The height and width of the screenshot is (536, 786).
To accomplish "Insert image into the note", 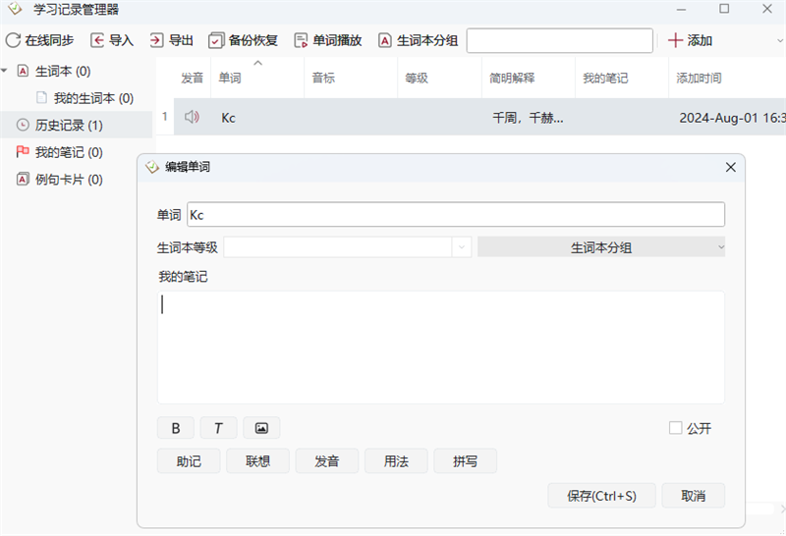I will tap(261, 428).
